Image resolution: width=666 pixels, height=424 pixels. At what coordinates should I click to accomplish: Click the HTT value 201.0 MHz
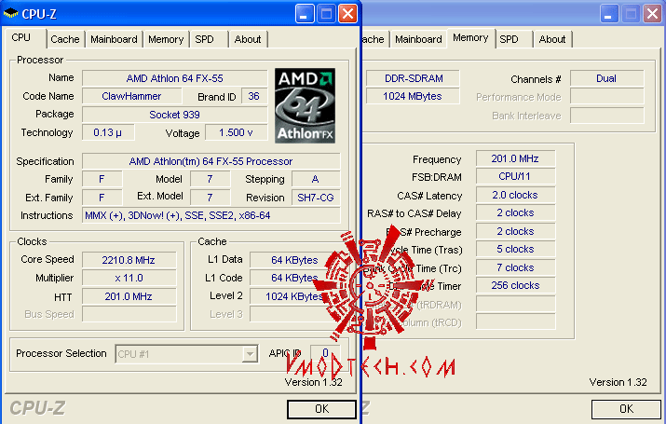tap(129, 296)
